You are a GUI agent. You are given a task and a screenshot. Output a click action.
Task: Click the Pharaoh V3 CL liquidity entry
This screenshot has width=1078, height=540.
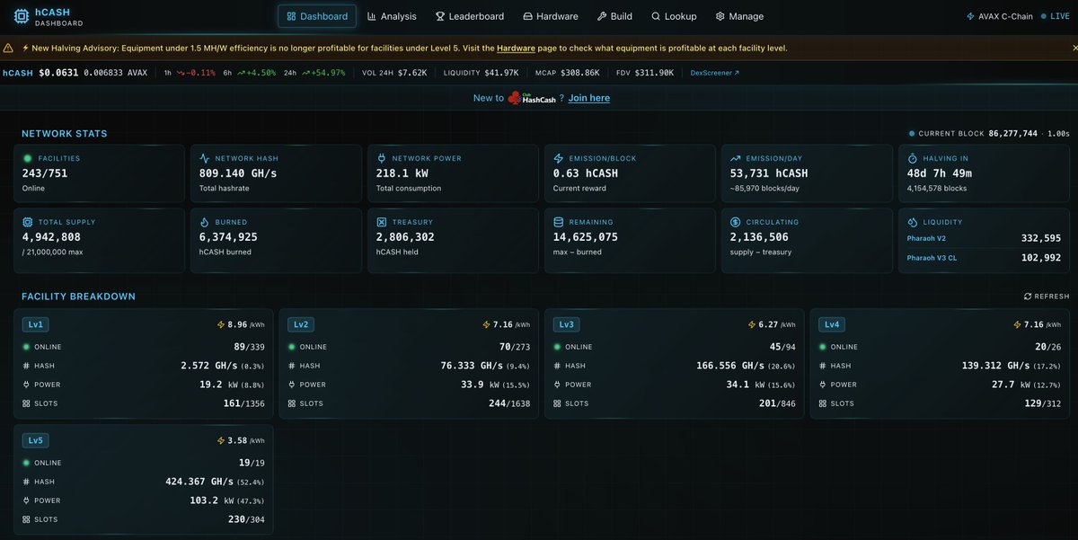point(985,258)
